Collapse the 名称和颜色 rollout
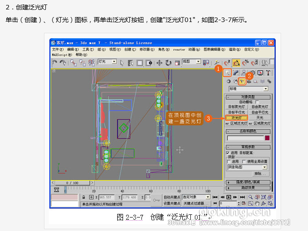 coord(248,131)
